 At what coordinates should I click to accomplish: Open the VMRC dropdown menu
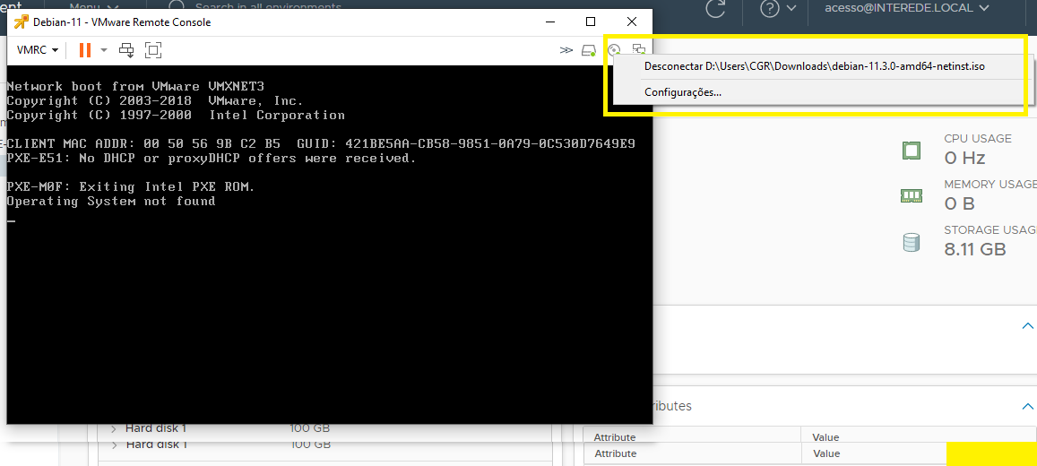click(x=38, y=50)
